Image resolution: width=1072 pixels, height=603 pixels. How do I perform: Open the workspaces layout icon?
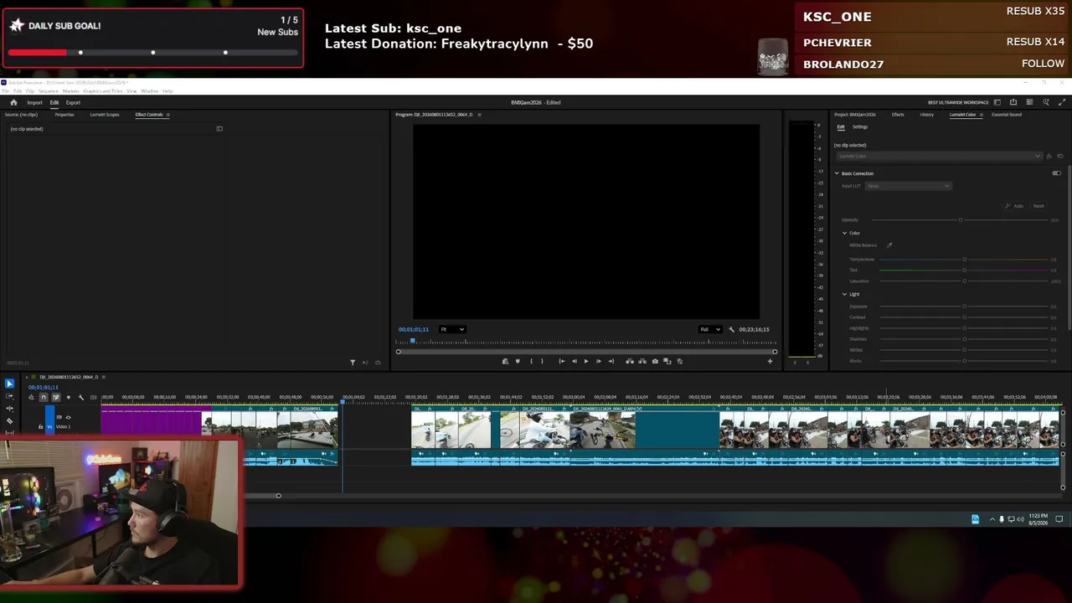[997, 102]
